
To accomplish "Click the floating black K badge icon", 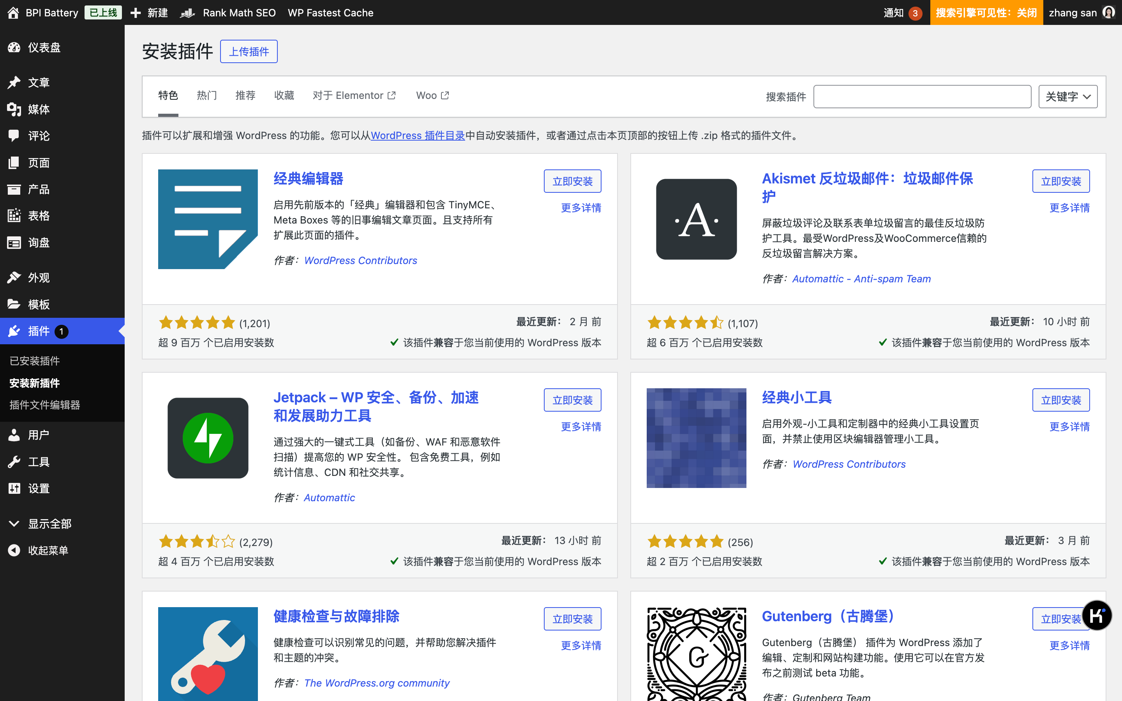I will click(x=1097, y=616).
